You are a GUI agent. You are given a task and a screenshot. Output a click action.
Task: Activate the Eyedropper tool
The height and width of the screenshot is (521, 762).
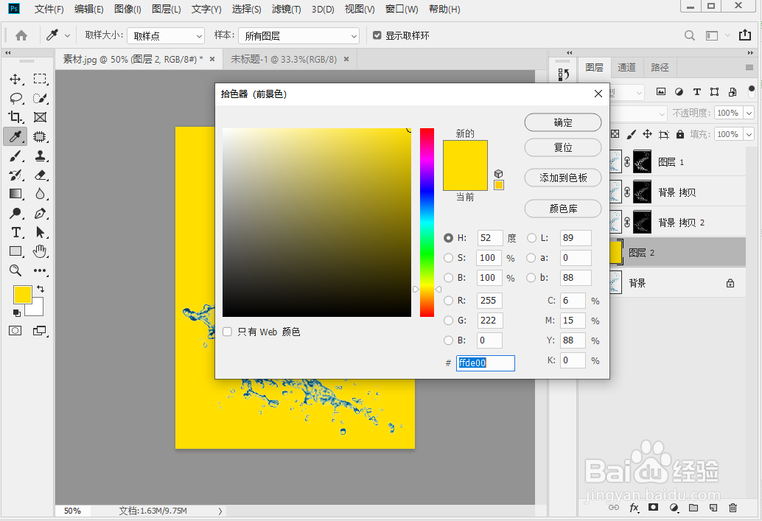tap(15, 136)
